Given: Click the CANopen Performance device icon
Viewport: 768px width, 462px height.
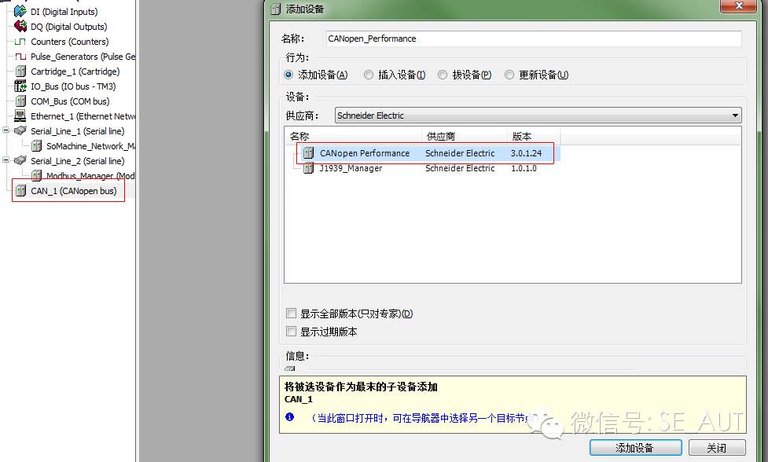Looking at the screenshot, I should [x=308, y=153].
